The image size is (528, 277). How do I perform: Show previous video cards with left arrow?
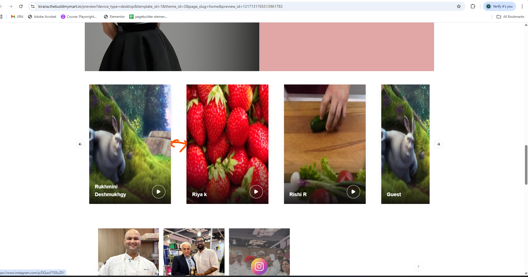pyautogui.click(x=80, y=144)
